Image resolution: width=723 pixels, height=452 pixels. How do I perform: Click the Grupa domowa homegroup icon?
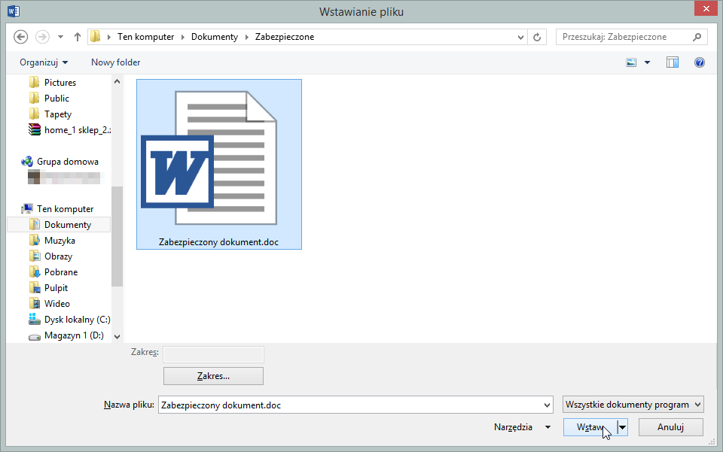click(27, 161)
